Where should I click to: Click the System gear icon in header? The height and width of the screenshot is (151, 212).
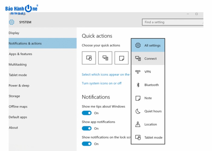tap(12, 22)
